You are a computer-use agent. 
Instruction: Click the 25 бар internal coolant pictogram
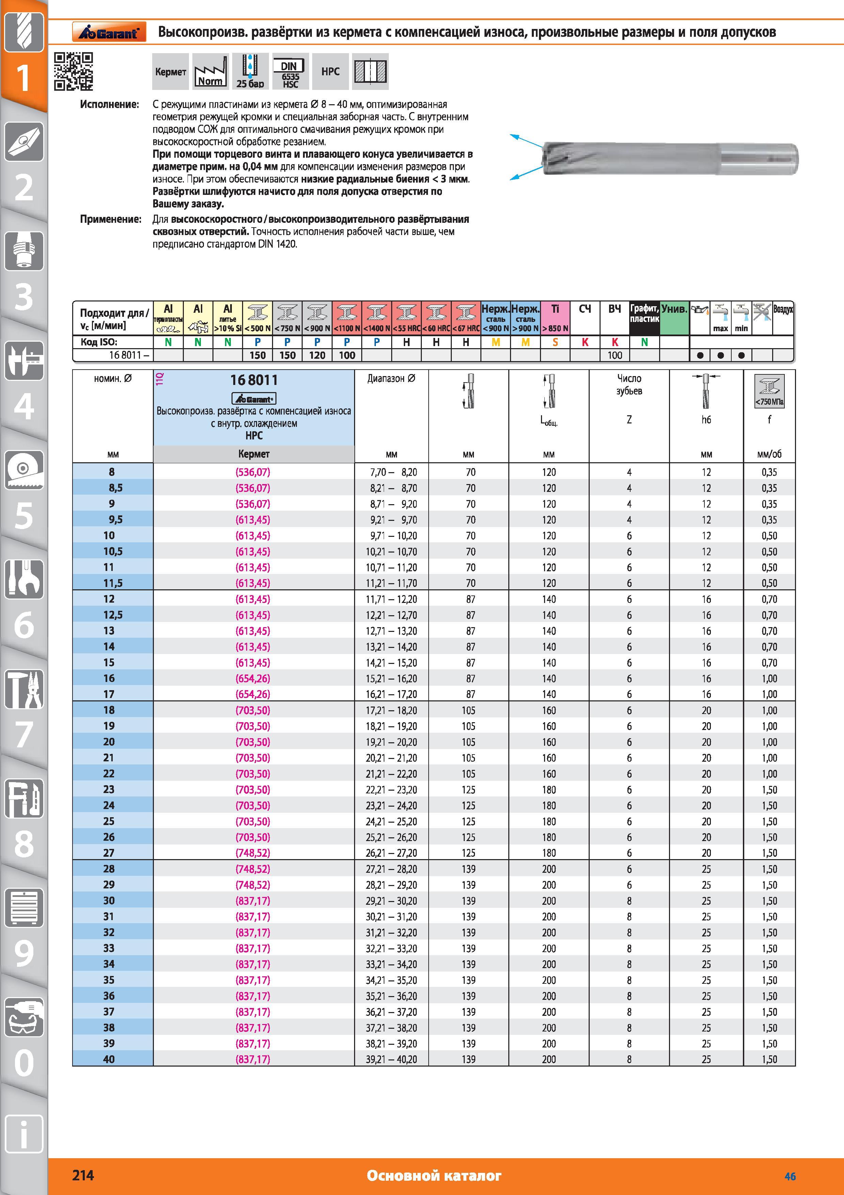pos(250,71)
